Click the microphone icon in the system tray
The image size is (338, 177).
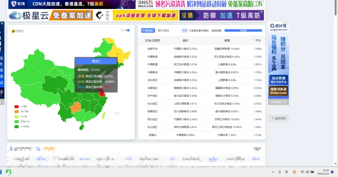[x=279, y=172]
